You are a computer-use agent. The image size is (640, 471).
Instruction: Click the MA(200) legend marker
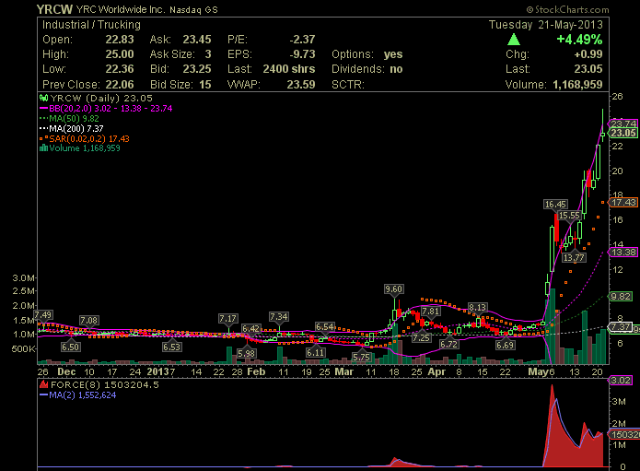42,127
